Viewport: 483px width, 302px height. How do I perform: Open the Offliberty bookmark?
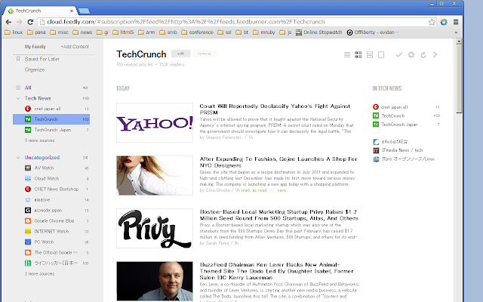tap(372, 32)
